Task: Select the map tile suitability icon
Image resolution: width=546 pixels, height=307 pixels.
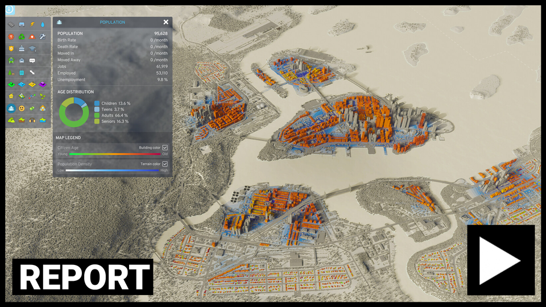Action: tap(22, 96)
